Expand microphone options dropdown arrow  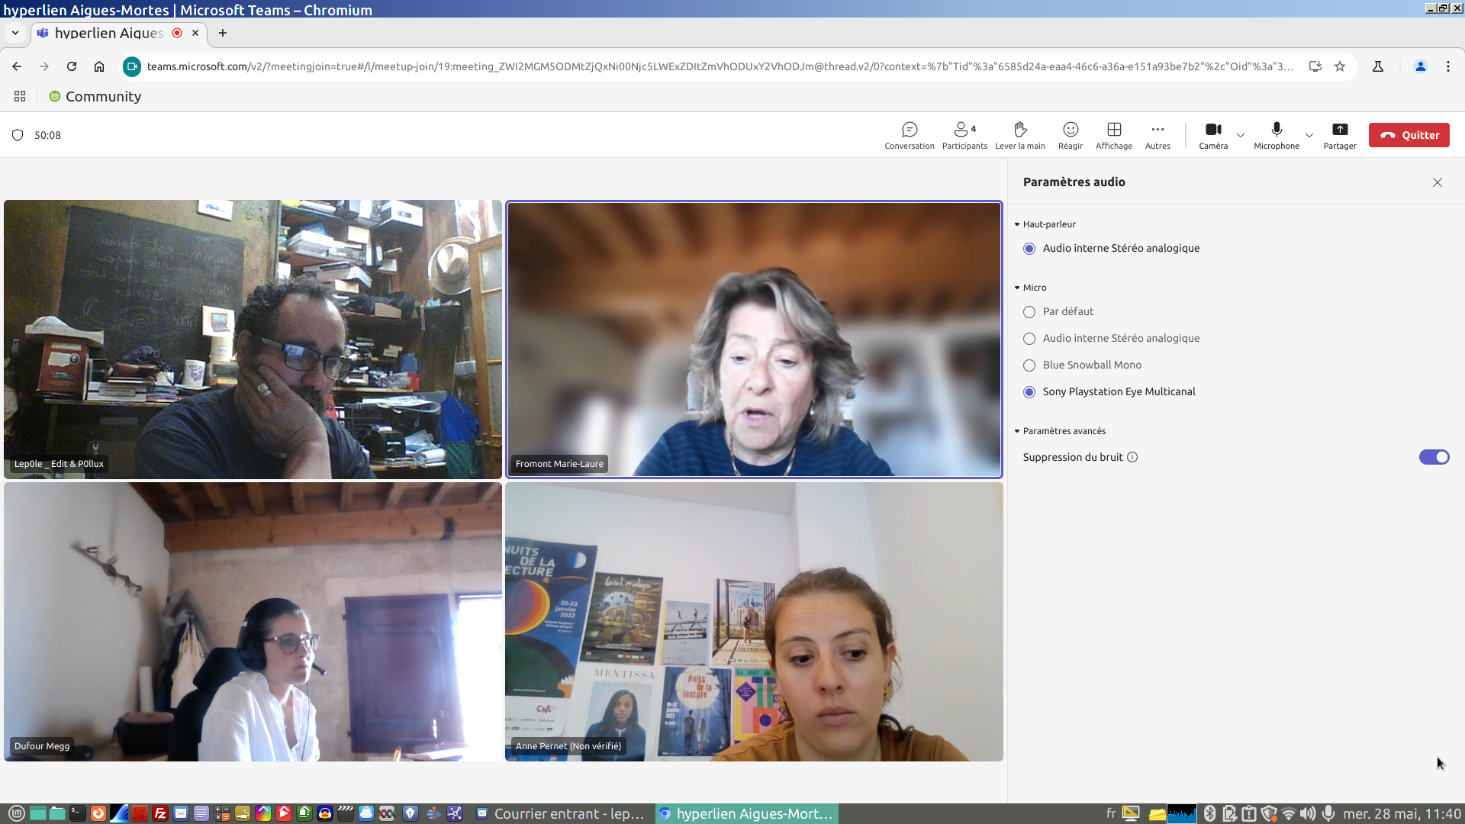click(1309, 135)
